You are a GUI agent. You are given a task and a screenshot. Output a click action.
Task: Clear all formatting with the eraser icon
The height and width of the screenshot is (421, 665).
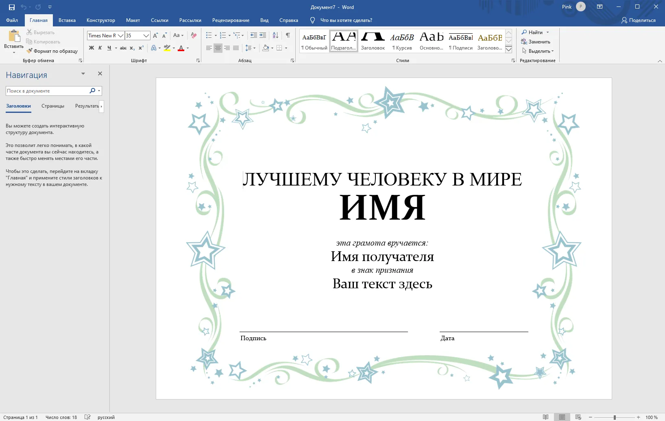194,36
